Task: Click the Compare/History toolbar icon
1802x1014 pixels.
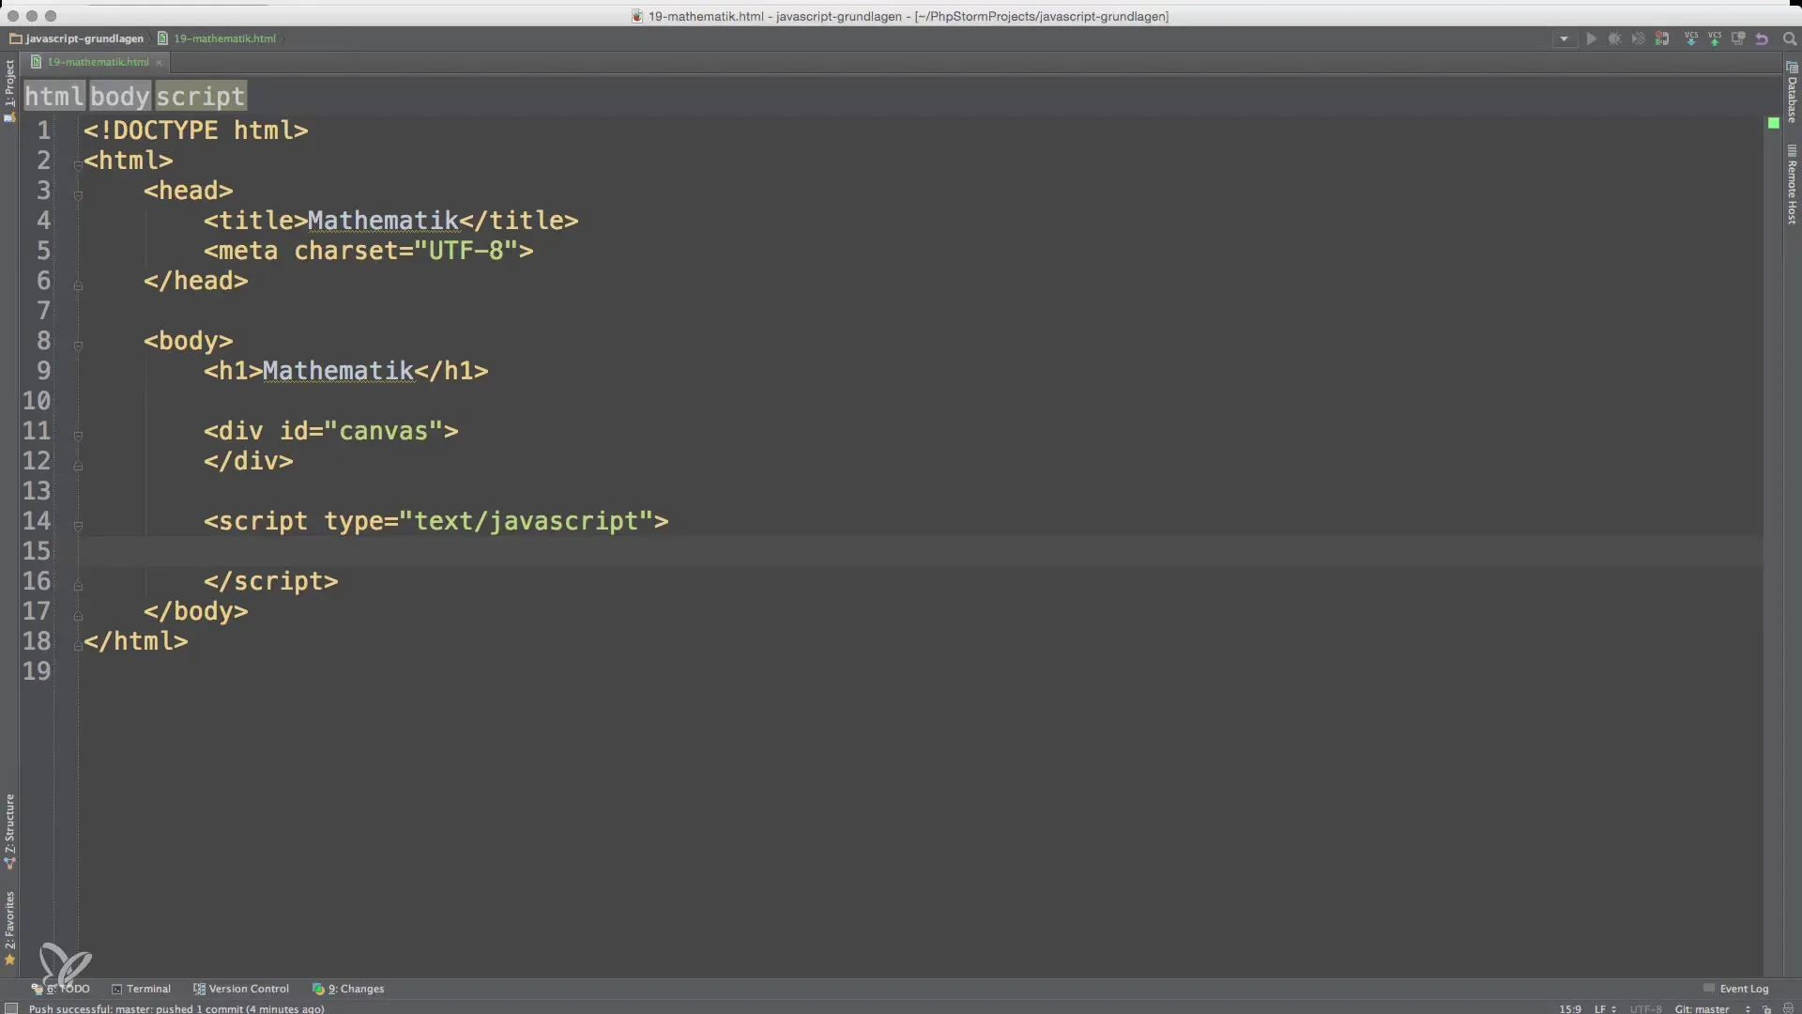Action: pyautogui.click(x=1738, y=38)
